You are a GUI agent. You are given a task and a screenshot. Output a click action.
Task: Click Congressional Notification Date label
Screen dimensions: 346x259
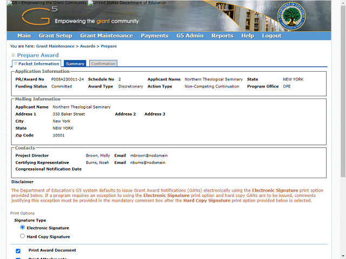click(x=49, y=169)
